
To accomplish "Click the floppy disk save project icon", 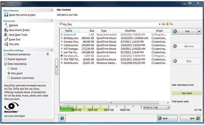I will pos(6,15).
